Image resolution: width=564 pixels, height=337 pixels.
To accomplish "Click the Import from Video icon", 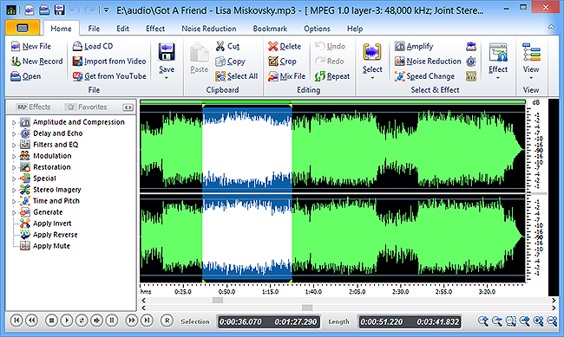I will [77, 62].
